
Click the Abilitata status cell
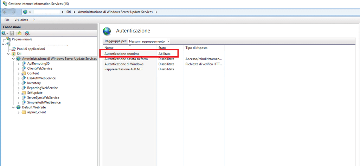(165, 54)
